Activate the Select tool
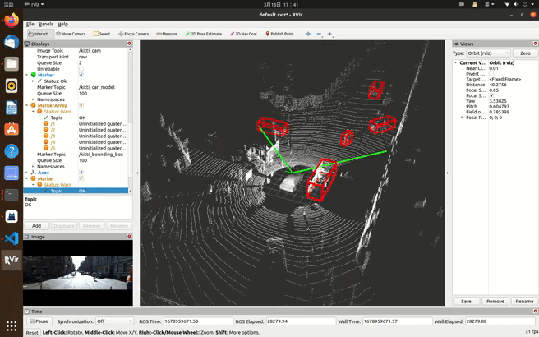Image resolution: width=539 pixels, height=337 pixels. click(x=102, y=34)
